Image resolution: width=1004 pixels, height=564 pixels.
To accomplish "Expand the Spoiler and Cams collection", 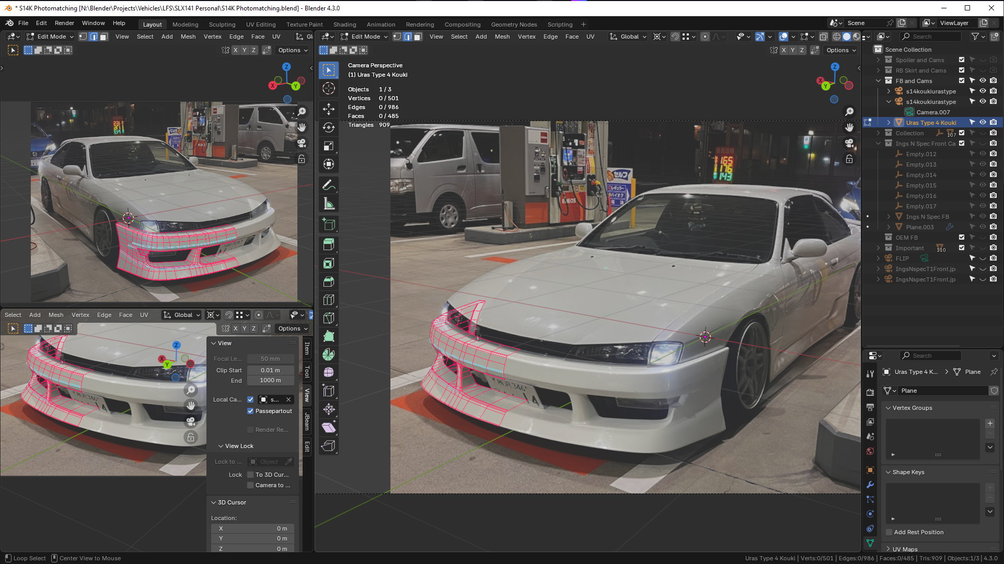I will coord(879,60).
